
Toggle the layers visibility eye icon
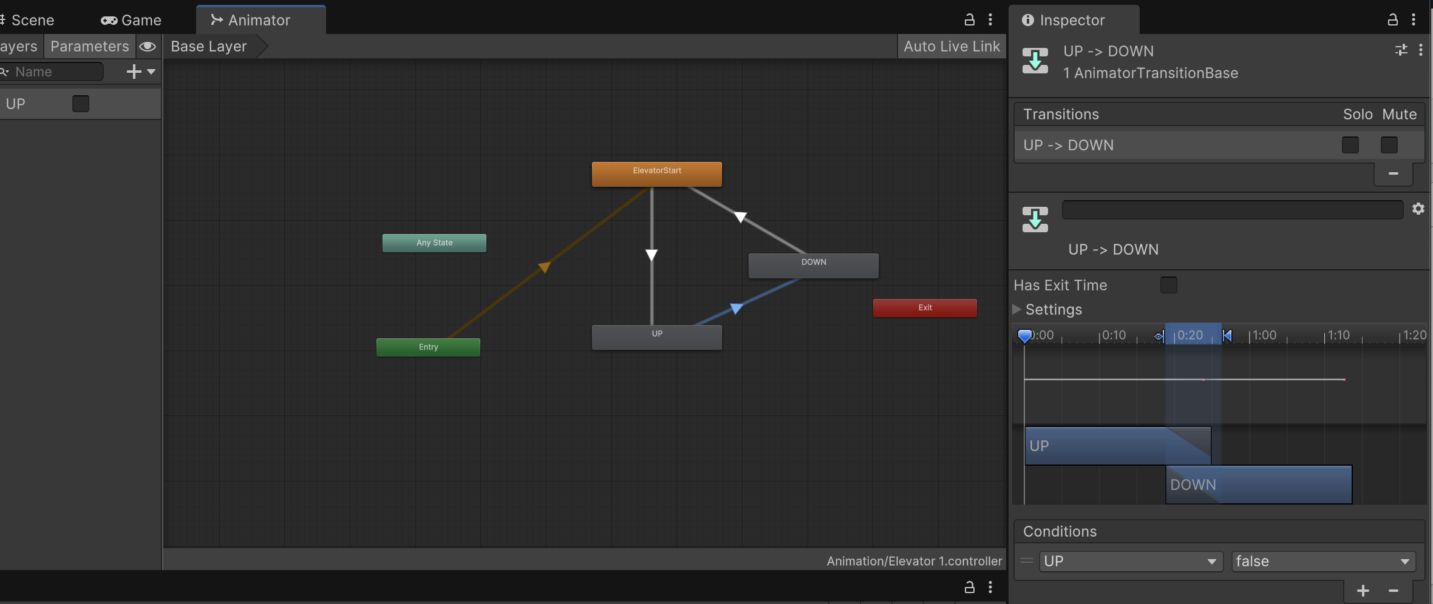click(x=148, y=47)
